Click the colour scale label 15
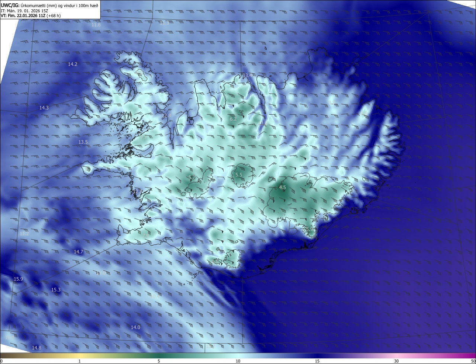The width and height of the screenshot is (476, 364). 317,361
